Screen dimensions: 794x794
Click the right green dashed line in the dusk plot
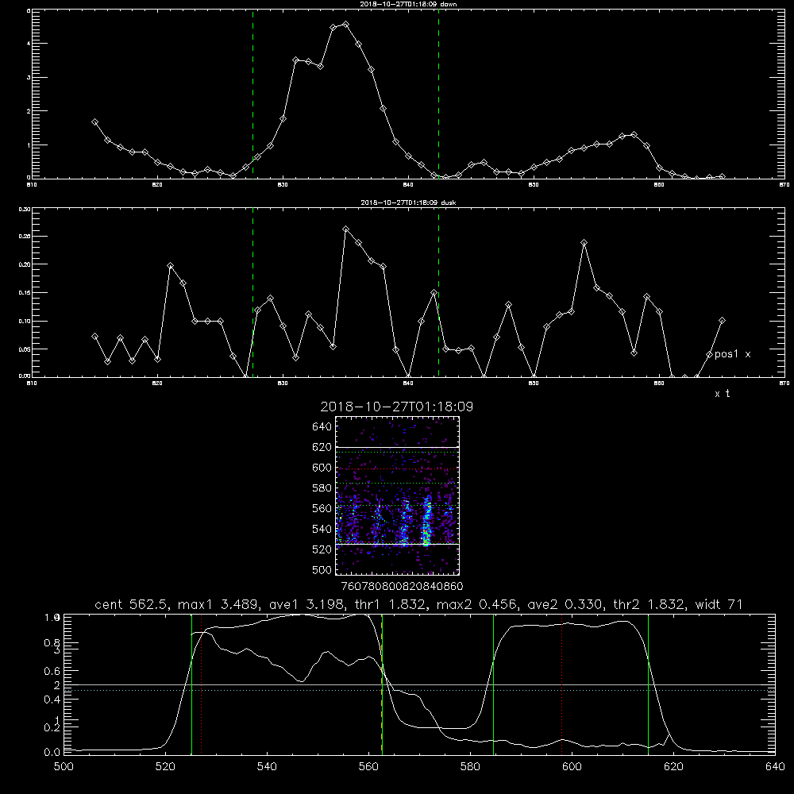tap(438, 292)
